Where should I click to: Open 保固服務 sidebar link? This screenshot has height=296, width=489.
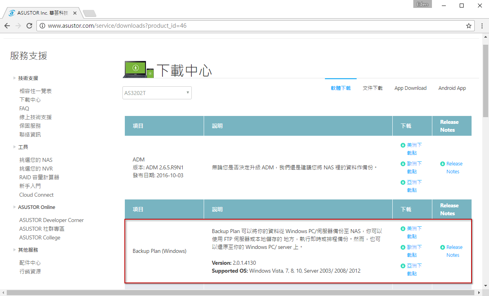tap(30, 126)
